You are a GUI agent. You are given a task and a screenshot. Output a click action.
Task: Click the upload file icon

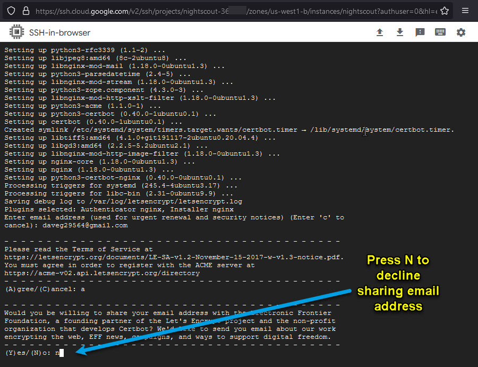380,32
